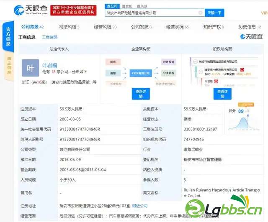Select the 道路运输业 industry value
This screenshot has width=268, height=222.
pos(193,150)
